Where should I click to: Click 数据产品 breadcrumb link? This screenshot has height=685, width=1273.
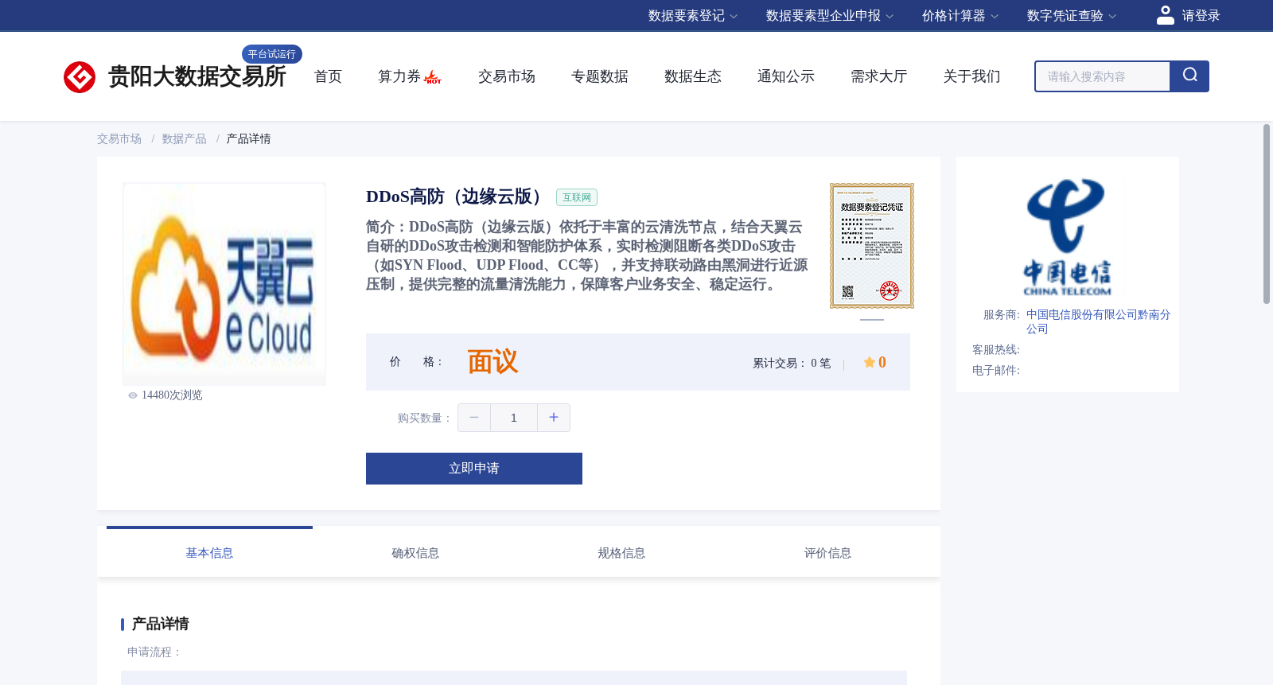coord(185,139)
